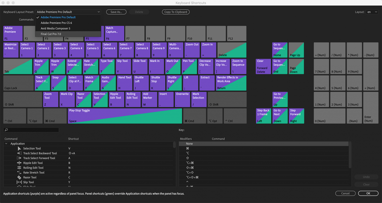Select the Shuttle Stop K key
Viewport: 382px width, 203px height.
tap(157, 83)
